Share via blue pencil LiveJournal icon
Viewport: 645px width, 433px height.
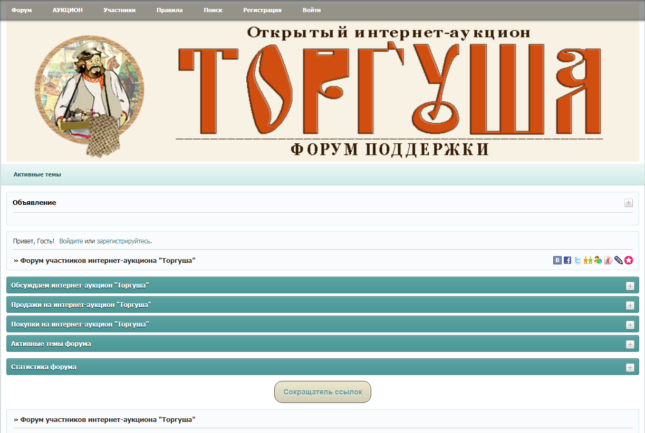pyautogui.click(x=619, y=260)
